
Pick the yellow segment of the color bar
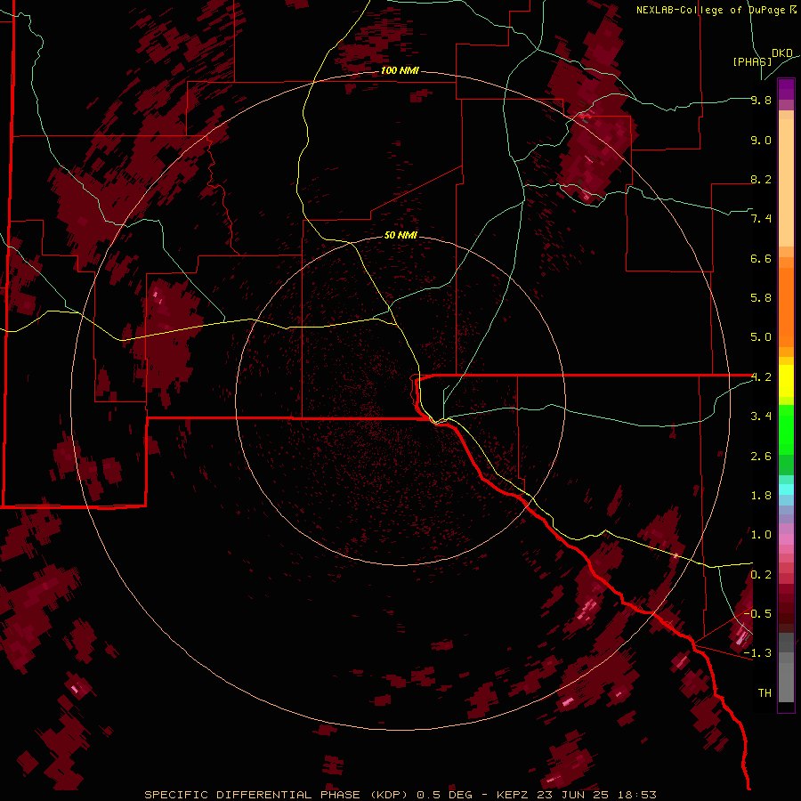coord(786,381)
